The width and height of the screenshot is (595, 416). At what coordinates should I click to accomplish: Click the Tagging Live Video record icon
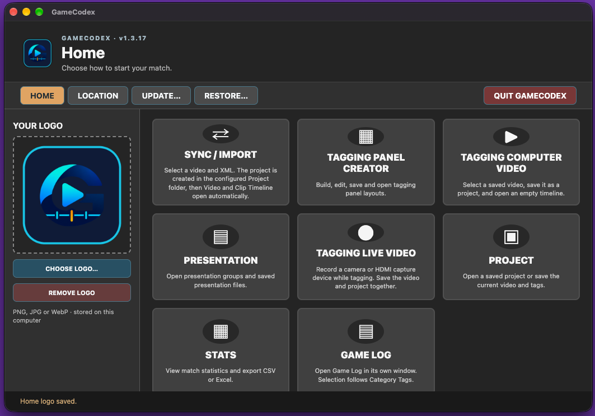366,233
